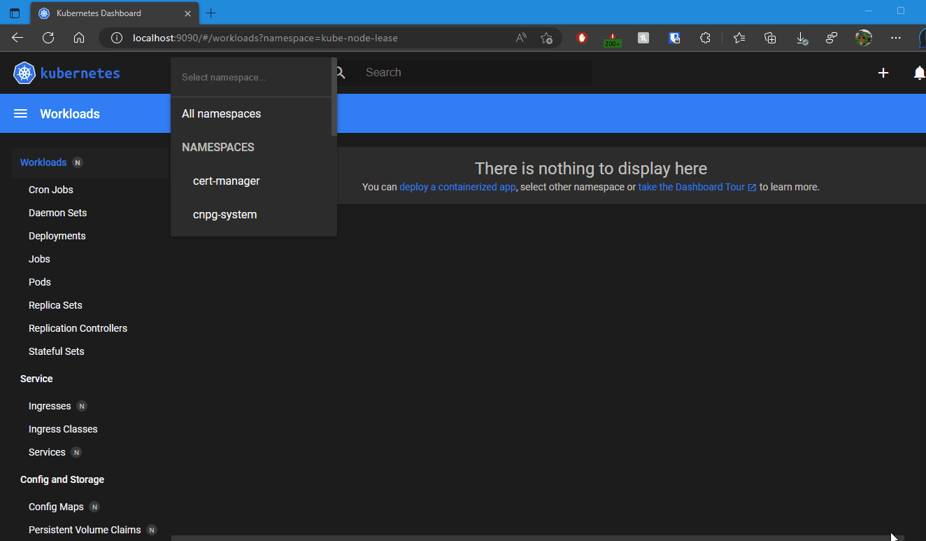The image size is (926, 541).
Task: Open the Service category heading
Action: coord(36,379)
